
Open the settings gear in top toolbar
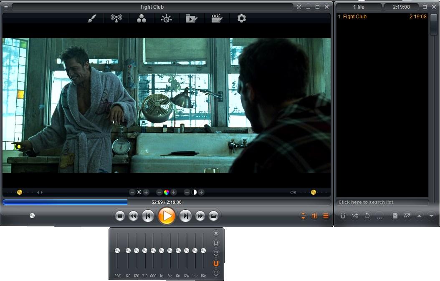click(242, 18)
